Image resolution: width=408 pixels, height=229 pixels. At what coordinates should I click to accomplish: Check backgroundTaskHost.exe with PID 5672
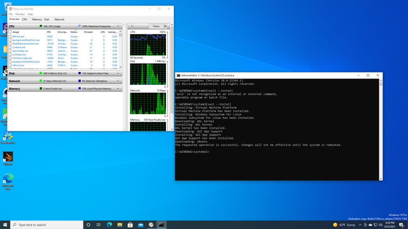click(x=10, y=40)
